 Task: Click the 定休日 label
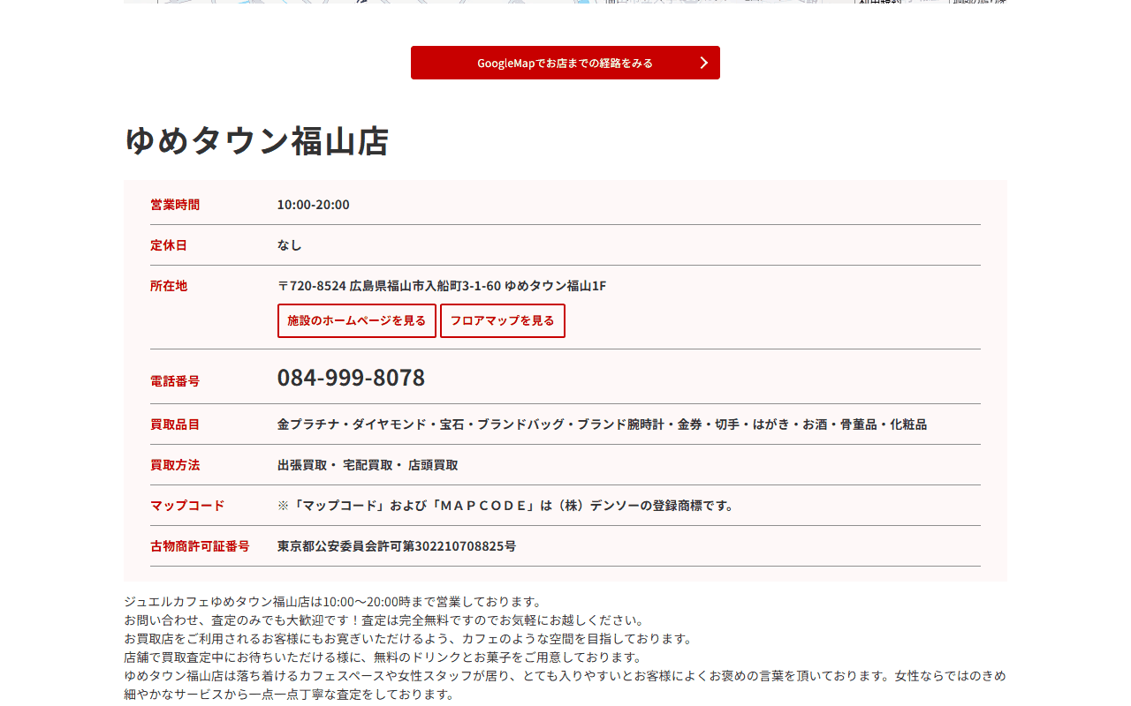[x=169, y=245]
